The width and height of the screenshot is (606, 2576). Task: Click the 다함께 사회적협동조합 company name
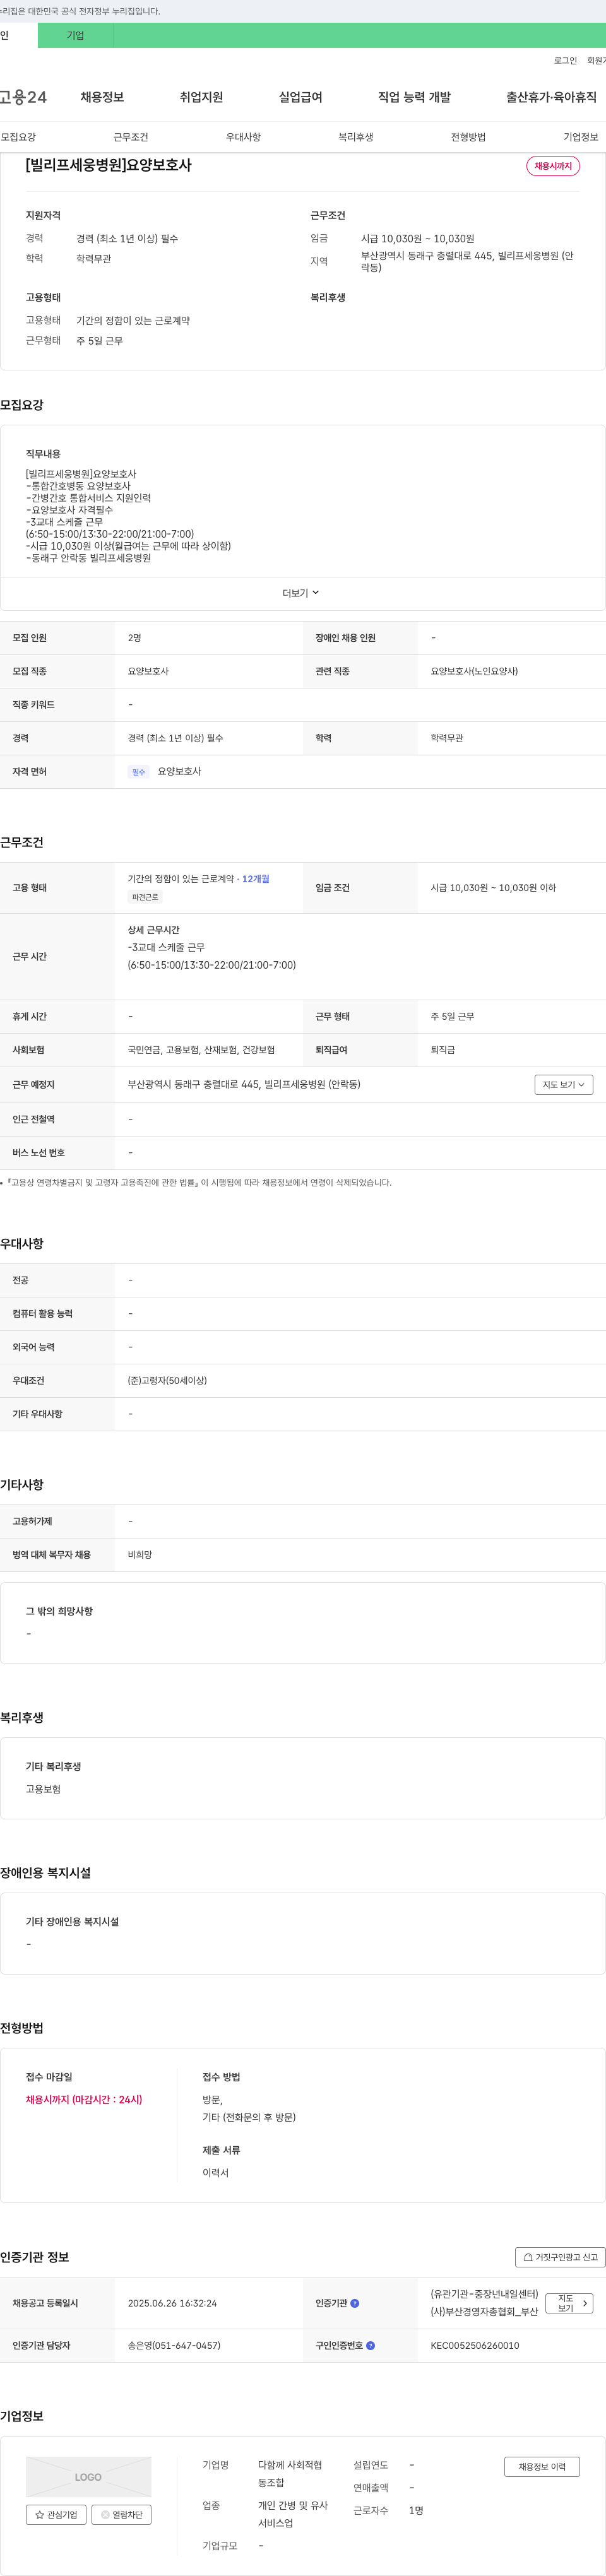click(x=290, y=2474)
